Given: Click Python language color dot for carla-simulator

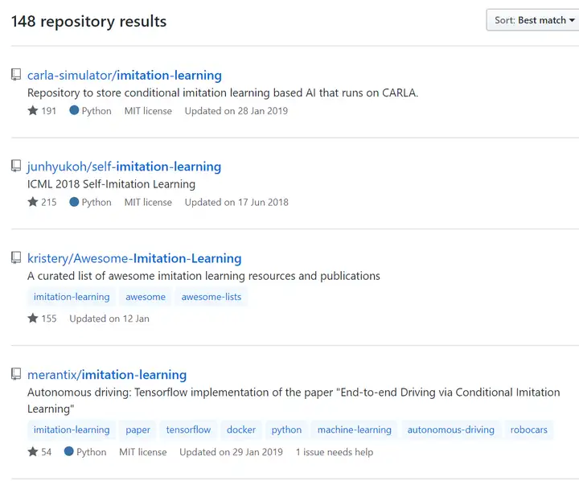Looking at the screenshot, I should 74,111.
